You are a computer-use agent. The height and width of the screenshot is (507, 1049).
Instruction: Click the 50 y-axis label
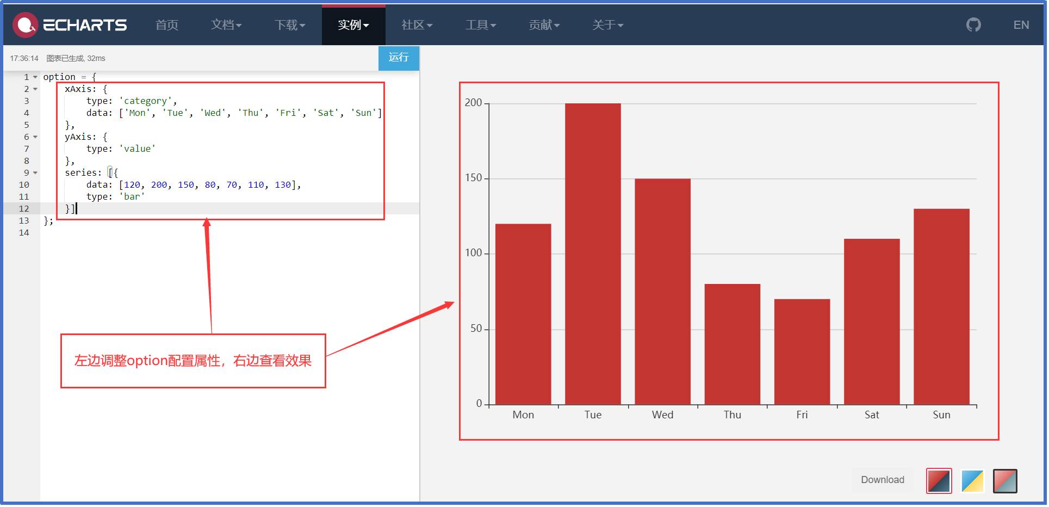(x=476, y=329)
